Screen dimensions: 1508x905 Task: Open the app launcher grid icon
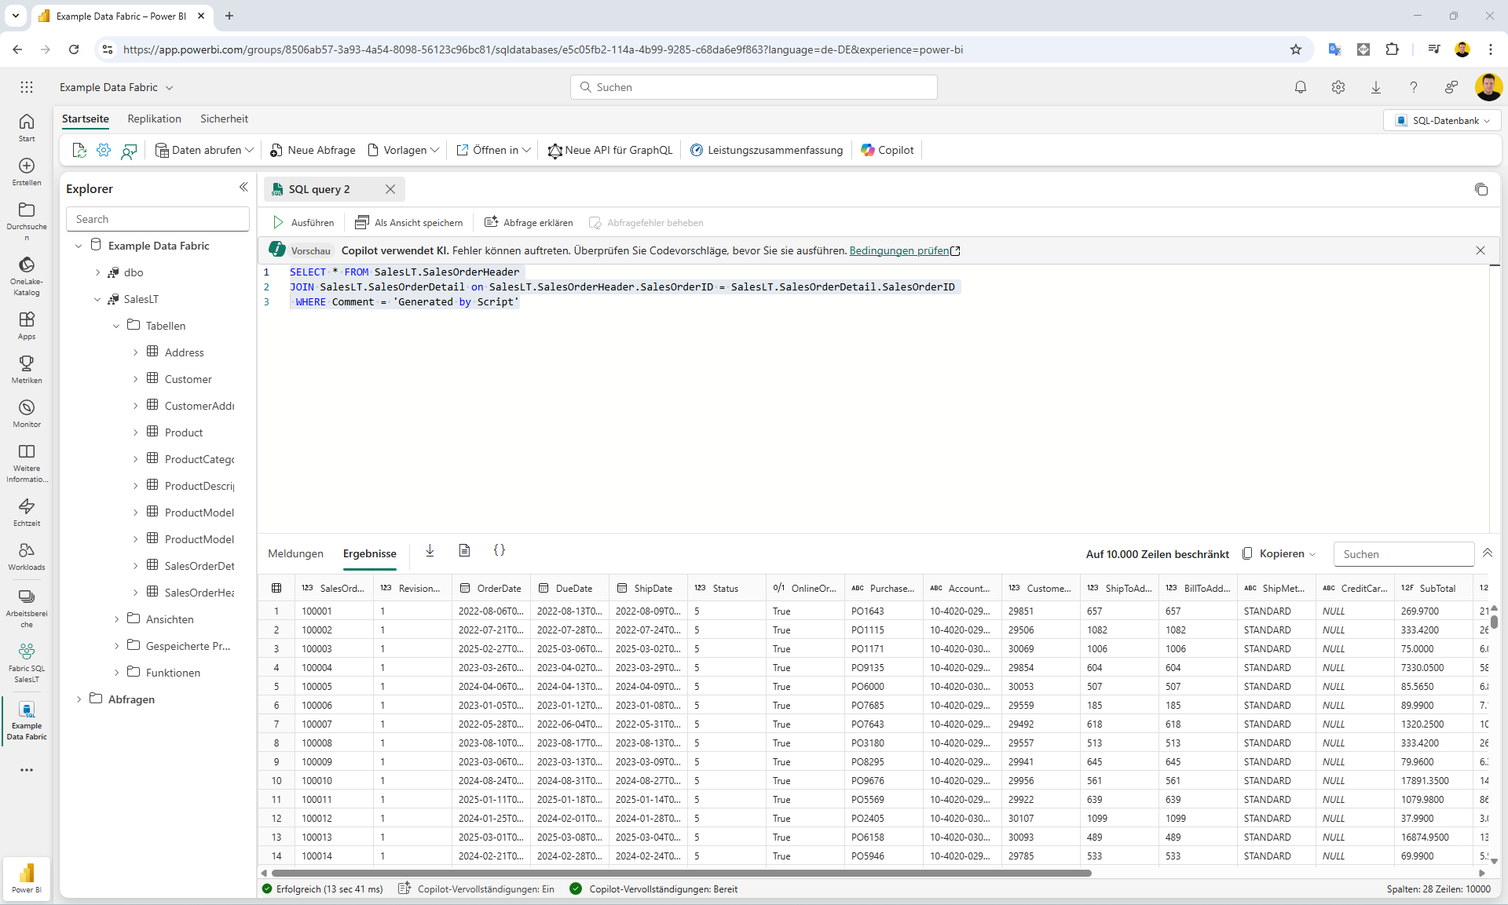[27, 87]
